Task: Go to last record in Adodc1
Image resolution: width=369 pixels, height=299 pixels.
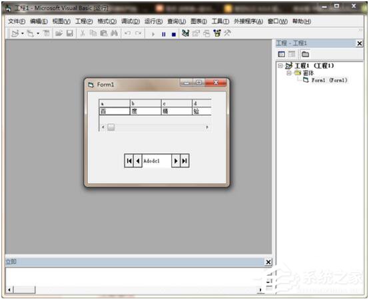Action: click(x=184, y=160)
